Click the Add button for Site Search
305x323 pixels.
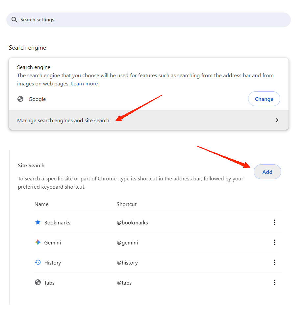267,172
